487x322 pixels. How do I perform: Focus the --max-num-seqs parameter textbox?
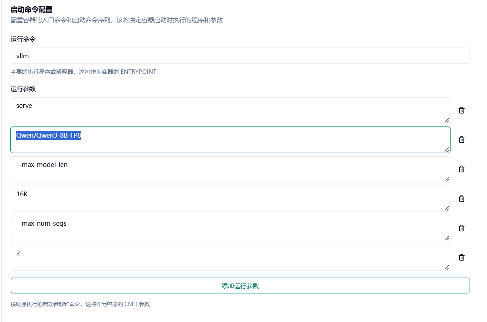[x=230, y=228]
